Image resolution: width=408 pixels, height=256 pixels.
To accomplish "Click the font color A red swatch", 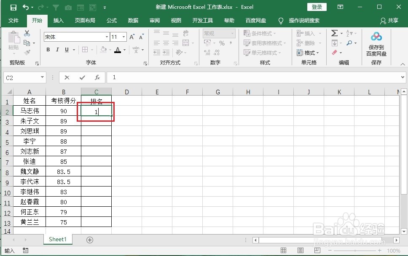I will [x=118, y=50].
